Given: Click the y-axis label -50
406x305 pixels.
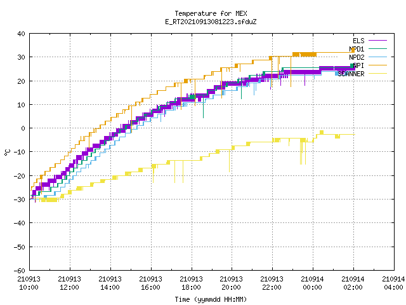Looking at the screenshot, I should (x=20, y=247).
